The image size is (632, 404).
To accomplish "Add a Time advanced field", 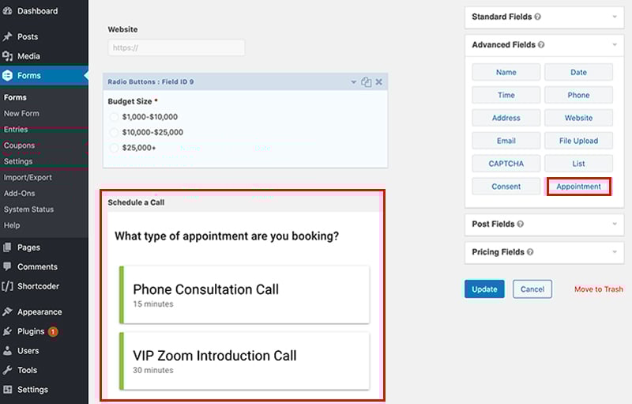I will (506, 95).
